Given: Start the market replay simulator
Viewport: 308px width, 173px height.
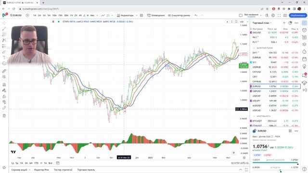Looking at the screenshot, I should [x=179, y=15].
